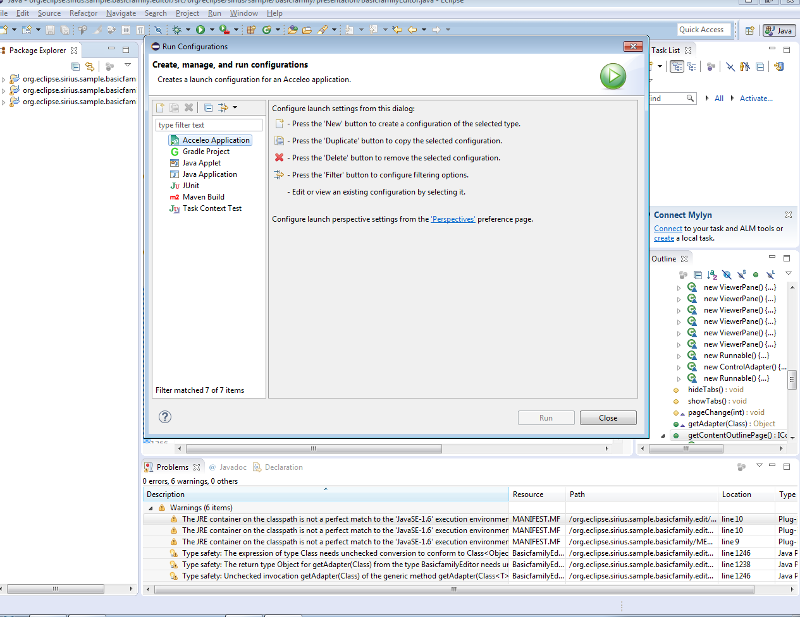The height and width of the screenshot is (617, 800).
Task: Click the Open Type toolbar icon
Action: (x=293, y=30)
